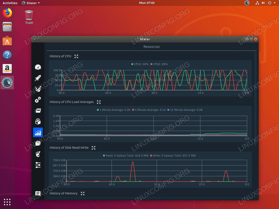Click the 5 Minute Average legend swatch
Image resolution: width=279 pixels, height=209 pixels.
point(133,110)
